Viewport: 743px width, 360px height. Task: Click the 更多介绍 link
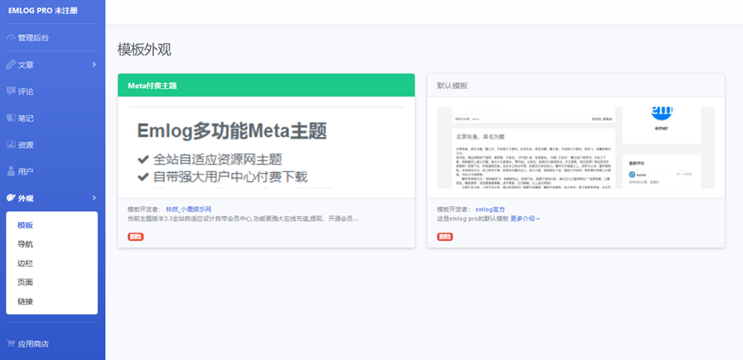[525, 219]
